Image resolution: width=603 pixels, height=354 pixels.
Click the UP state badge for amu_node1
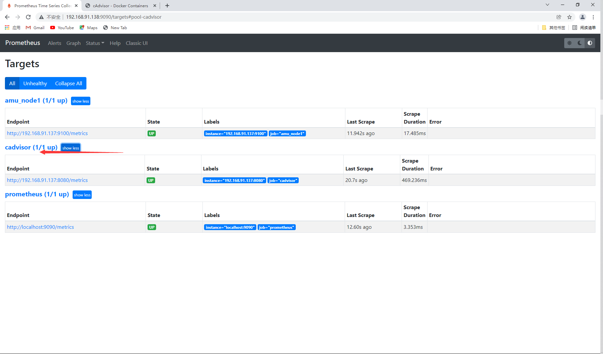pos(151,133)
